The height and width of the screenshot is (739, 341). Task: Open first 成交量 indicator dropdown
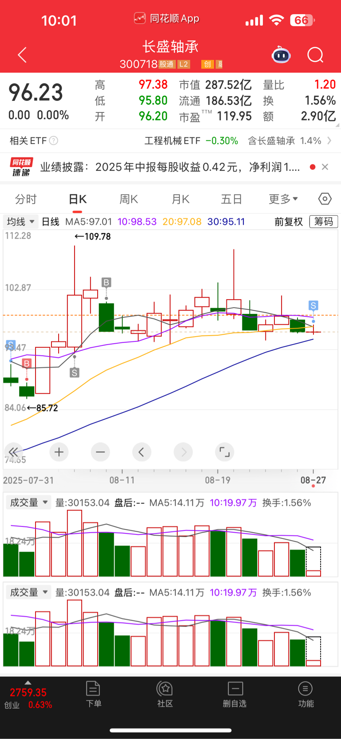tap(28, 503)
